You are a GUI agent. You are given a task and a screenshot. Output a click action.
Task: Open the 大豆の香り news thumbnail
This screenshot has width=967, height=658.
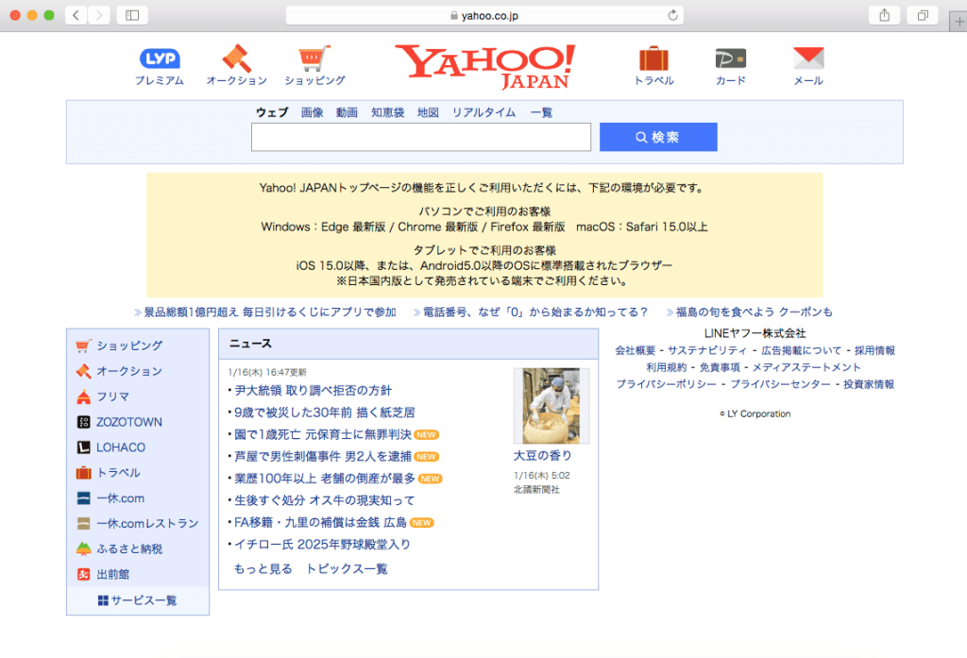pos(551,406)
